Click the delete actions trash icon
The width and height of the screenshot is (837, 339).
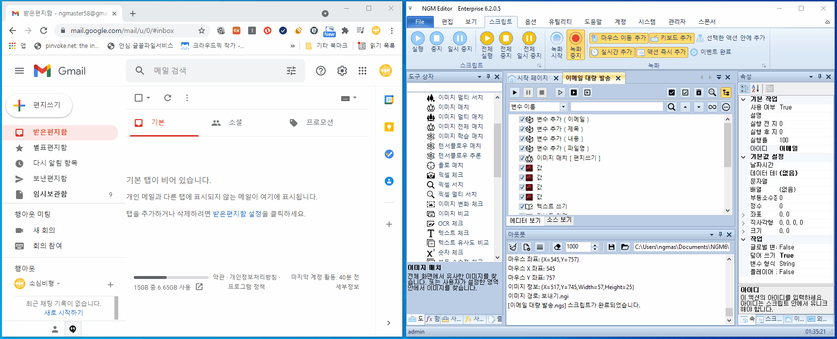pyautogui.click(x=698, y=92)
